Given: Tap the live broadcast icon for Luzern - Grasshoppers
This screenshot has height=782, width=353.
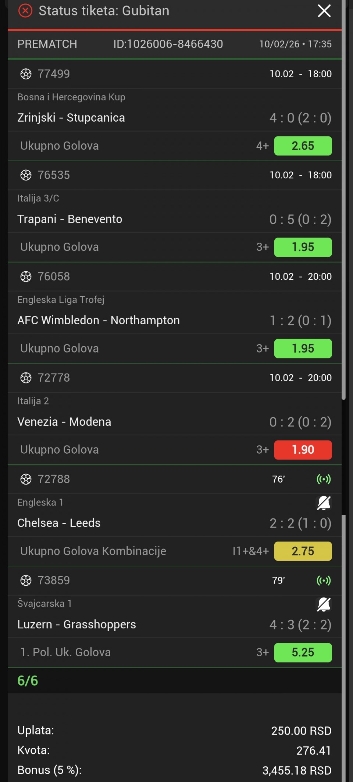Looking at the screenshot, I should click(324, 580).
